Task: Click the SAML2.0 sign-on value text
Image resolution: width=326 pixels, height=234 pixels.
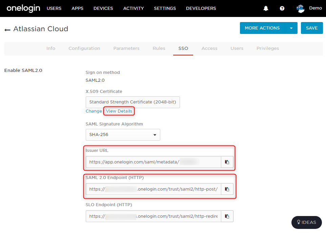Action: [x=95, y=80]
